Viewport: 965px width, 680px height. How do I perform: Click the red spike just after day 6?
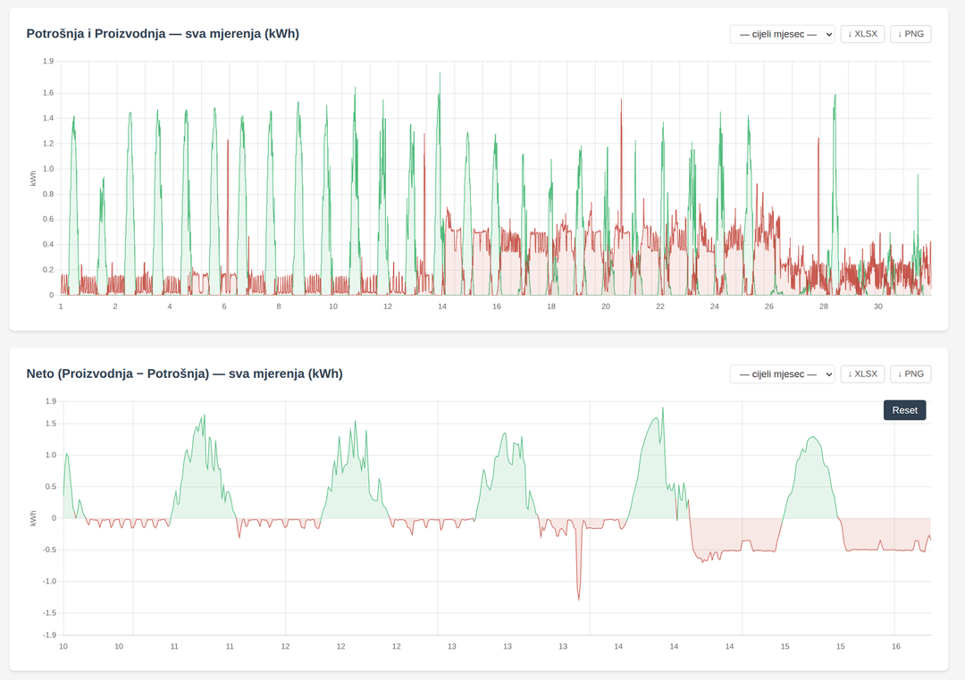tap(228, 142)
